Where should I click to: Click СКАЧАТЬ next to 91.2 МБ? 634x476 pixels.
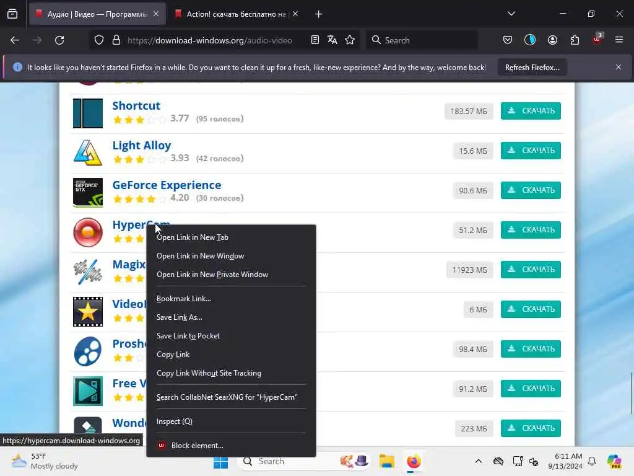click(x=531, y=389)
